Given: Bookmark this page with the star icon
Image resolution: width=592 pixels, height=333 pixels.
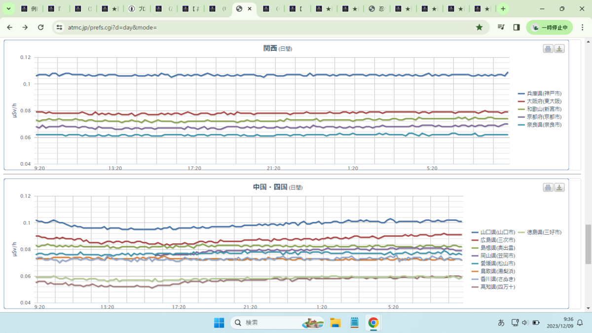Looking at the screenshot, I should (479, 28).
